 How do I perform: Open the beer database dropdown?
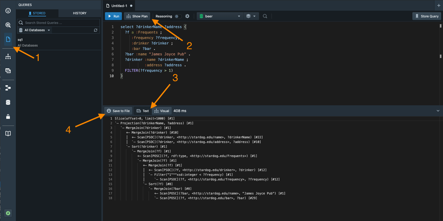(x=220, y=16)
